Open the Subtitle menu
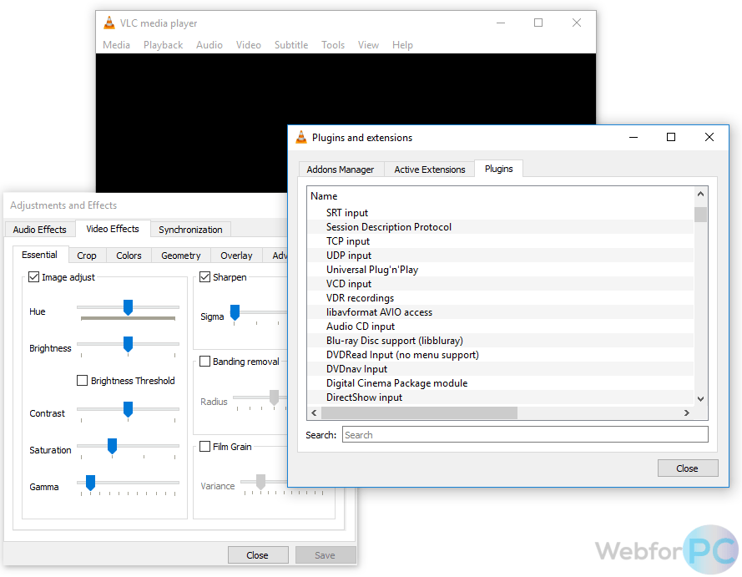Viewport: 742px width, 577px height. point(291,44)
